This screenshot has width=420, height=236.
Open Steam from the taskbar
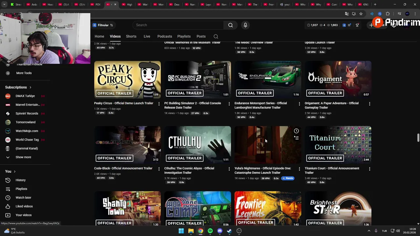pyautogui.click(x=229, y=231)
